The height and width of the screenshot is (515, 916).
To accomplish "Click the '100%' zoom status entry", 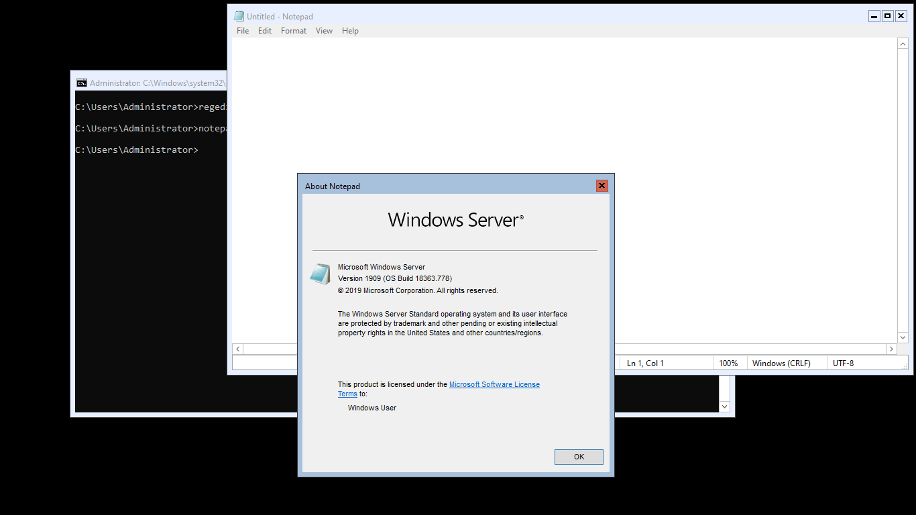I will tap(728, 363).
